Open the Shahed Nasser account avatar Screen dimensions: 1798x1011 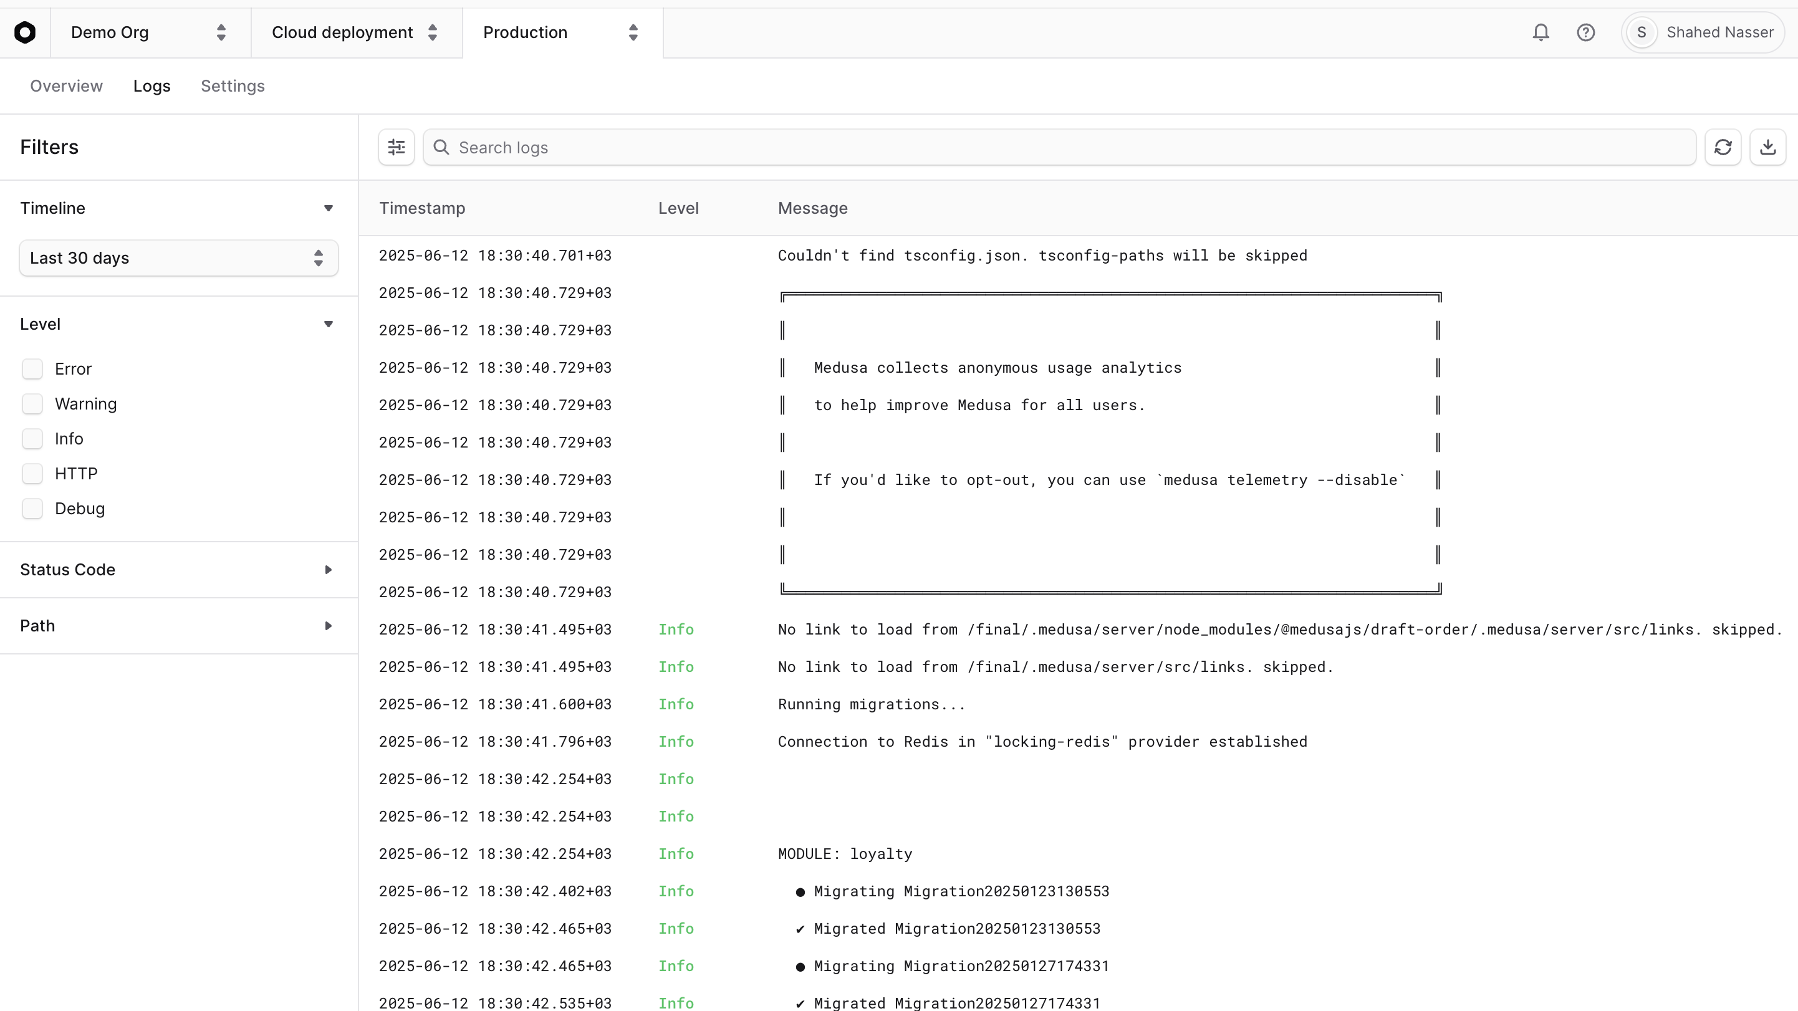pos(1641,32)
